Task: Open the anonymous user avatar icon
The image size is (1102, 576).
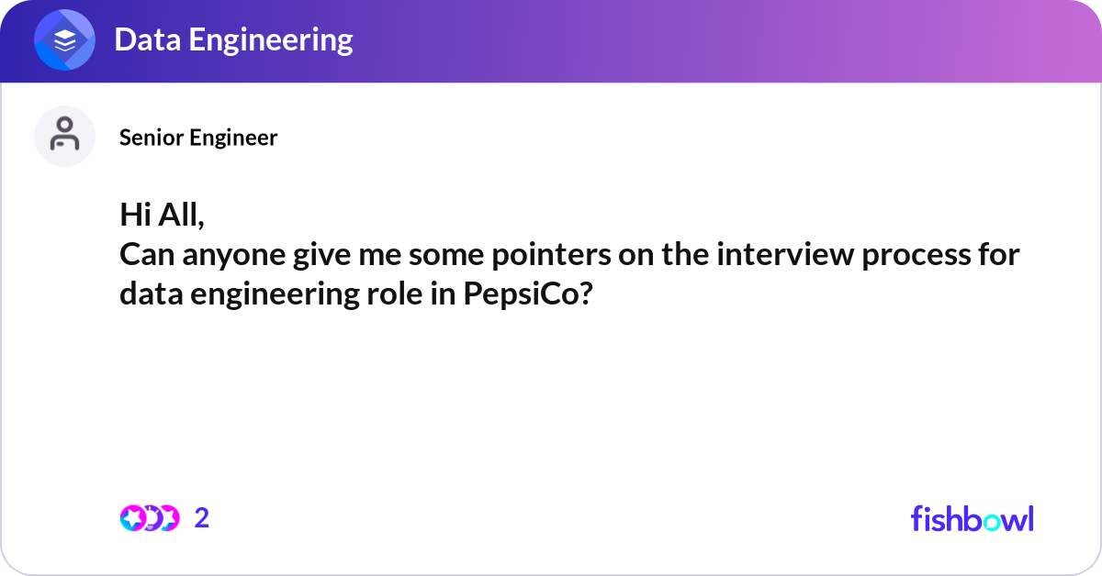Action: (x=65, y=136)
